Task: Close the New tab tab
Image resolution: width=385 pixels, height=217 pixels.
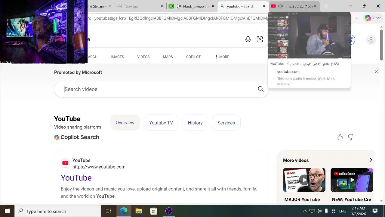Action: (162, 6)
